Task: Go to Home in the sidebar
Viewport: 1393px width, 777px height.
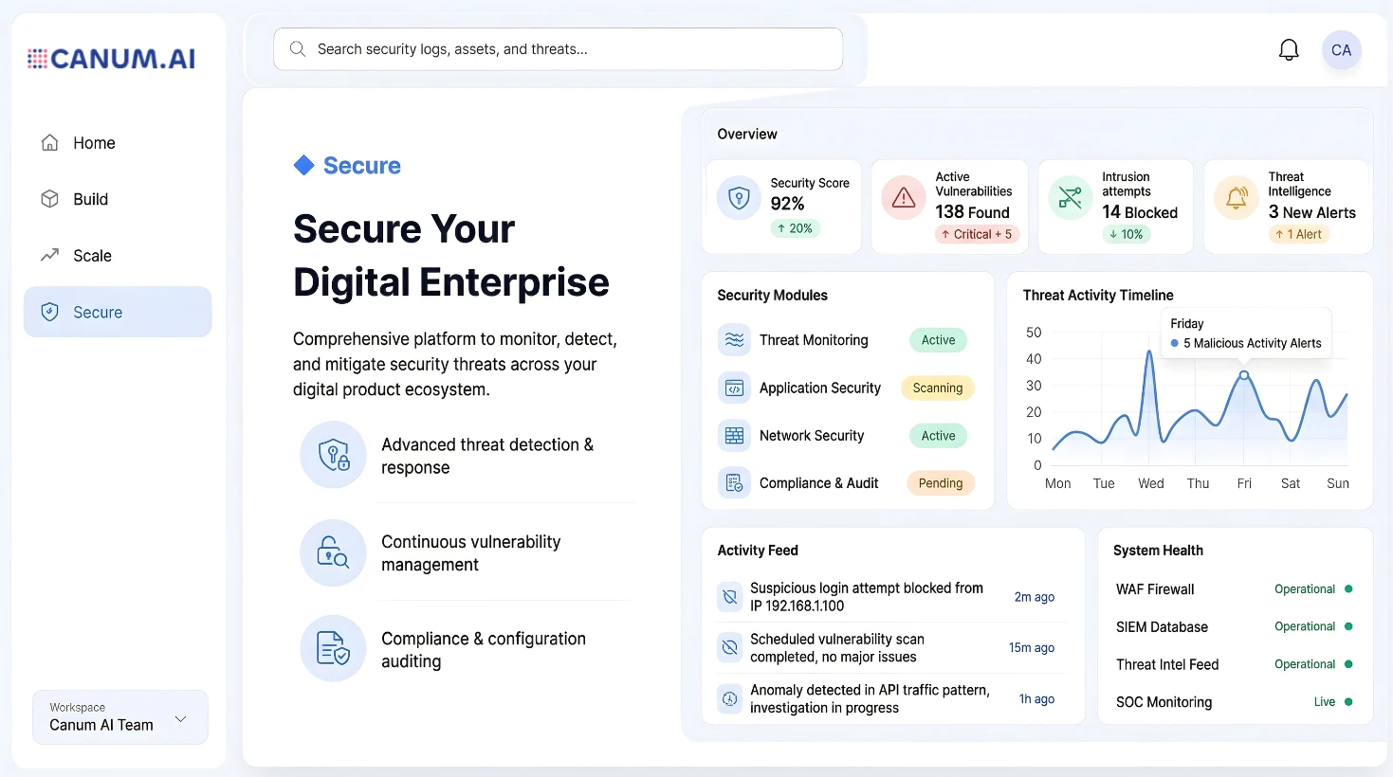Action: tap(94, 143)
